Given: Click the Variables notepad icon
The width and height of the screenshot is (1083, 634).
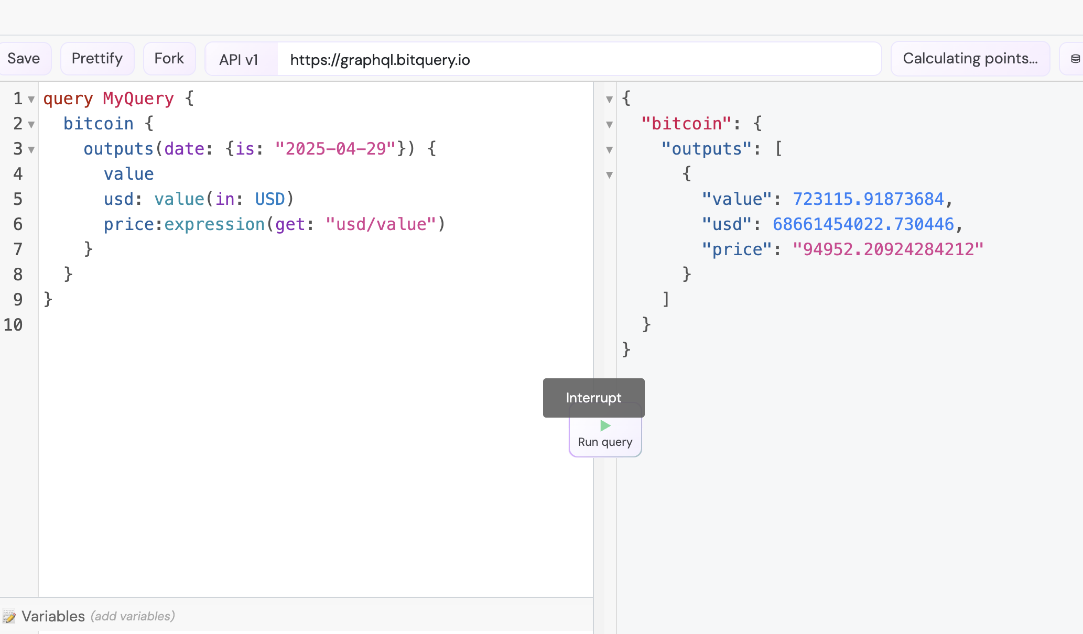Looking at the screenshot, I should pyautogui.click(x=9, y=616).
